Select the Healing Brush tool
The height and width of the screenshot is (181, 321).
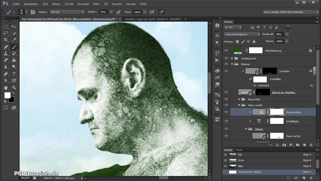pos(6,47)
